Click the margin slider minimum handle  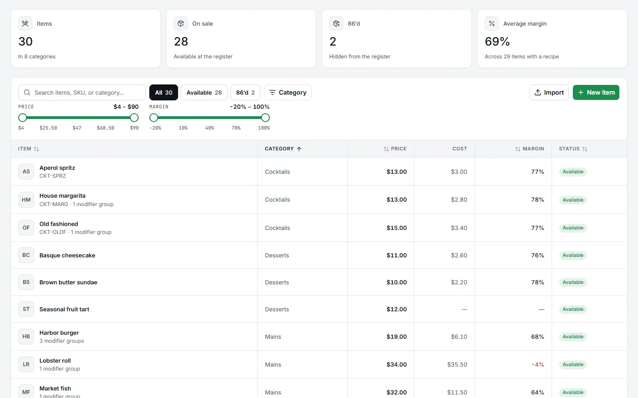(x=154, y=118)
